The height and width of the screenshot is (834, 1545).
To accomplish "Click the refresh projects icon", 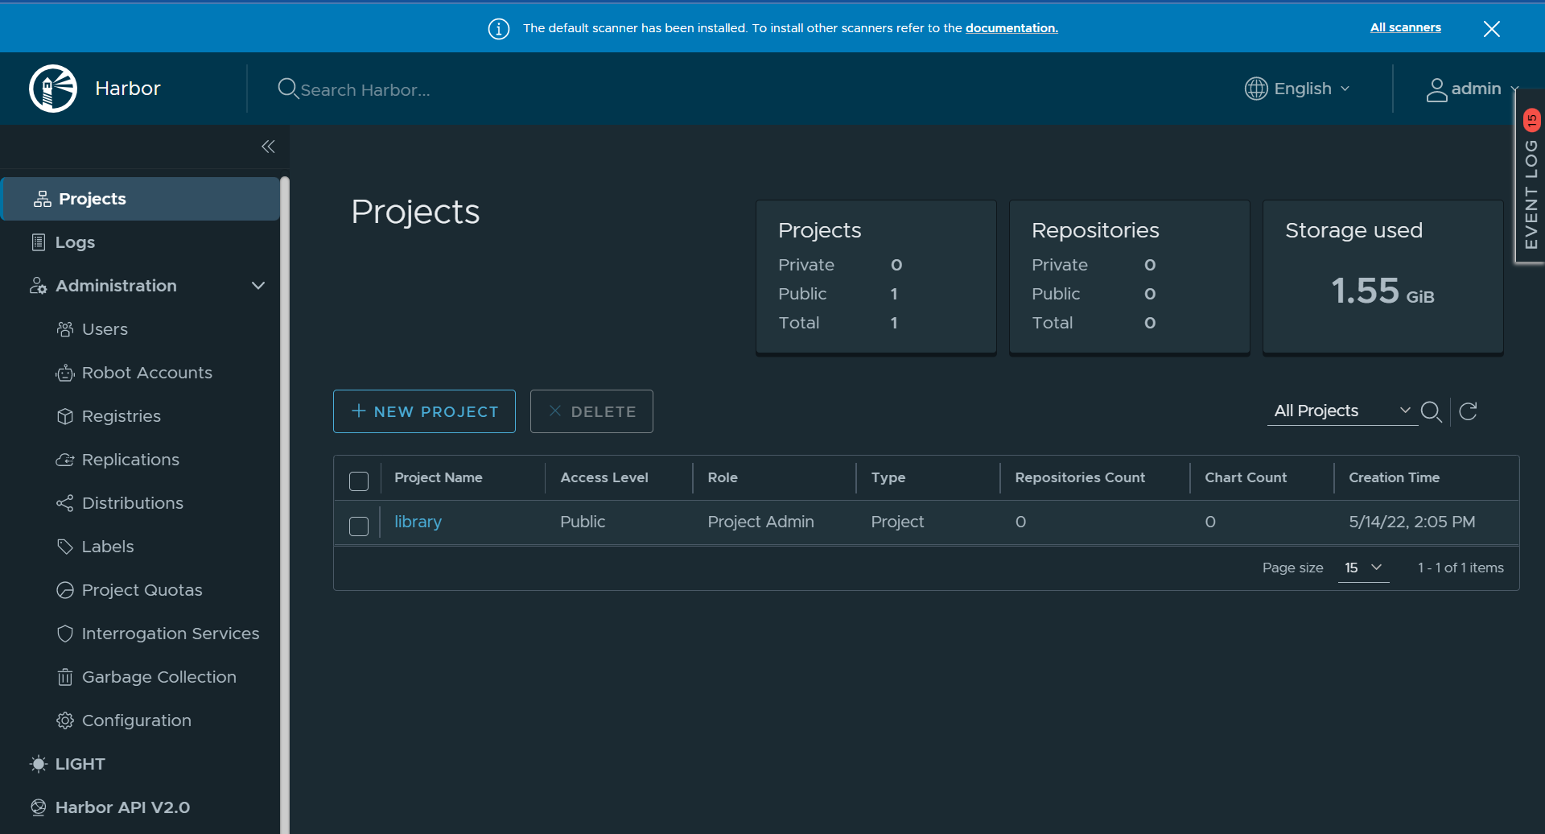I will [1469, 411].
